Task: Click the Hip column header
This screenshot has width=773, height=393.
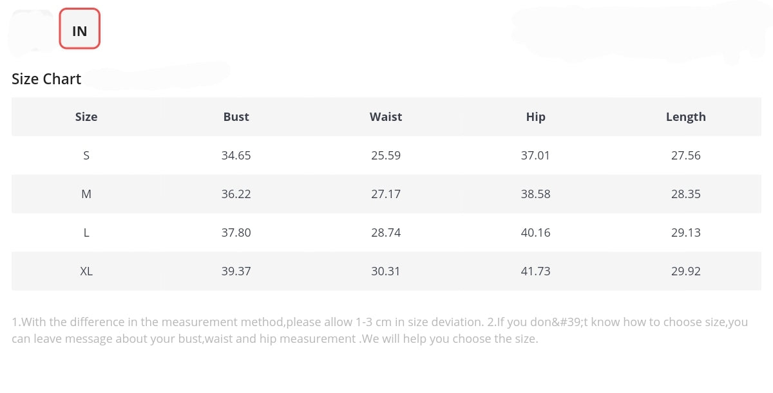Action: 535,117
